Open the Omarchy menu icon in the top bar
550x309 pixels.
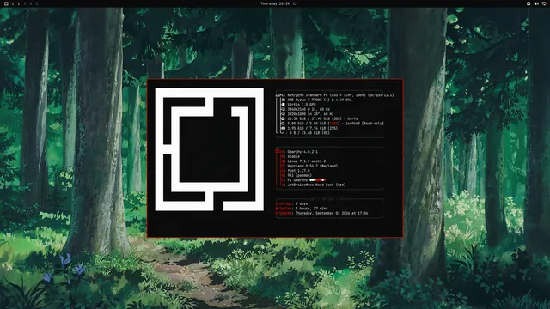(6, 3)
